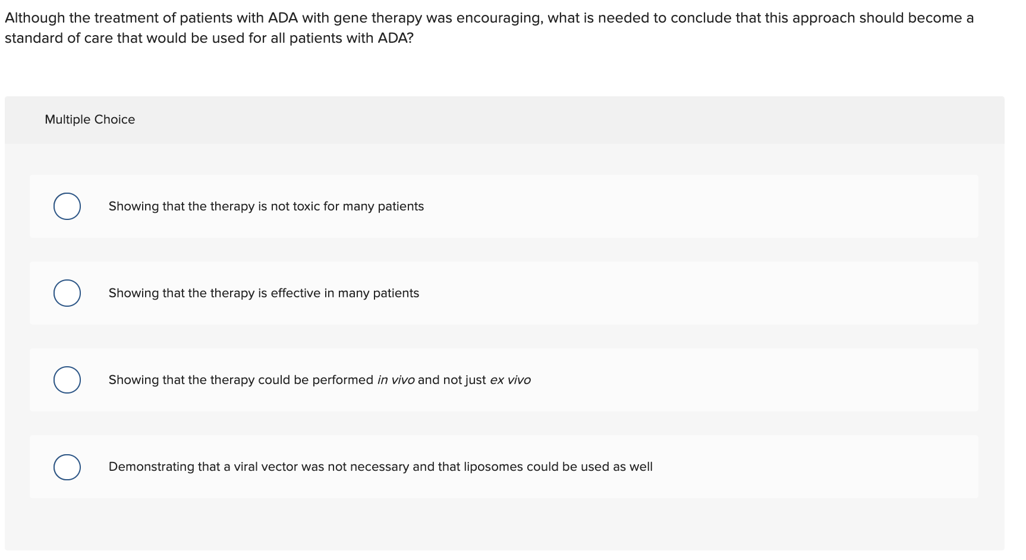Screen dimensions: 1026x560
Task: Click the italic text in vivo
Action: [x=395, y=379]
